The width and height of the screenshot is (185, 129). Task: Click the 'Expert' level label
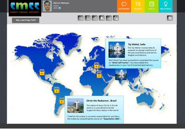point(56,6)
